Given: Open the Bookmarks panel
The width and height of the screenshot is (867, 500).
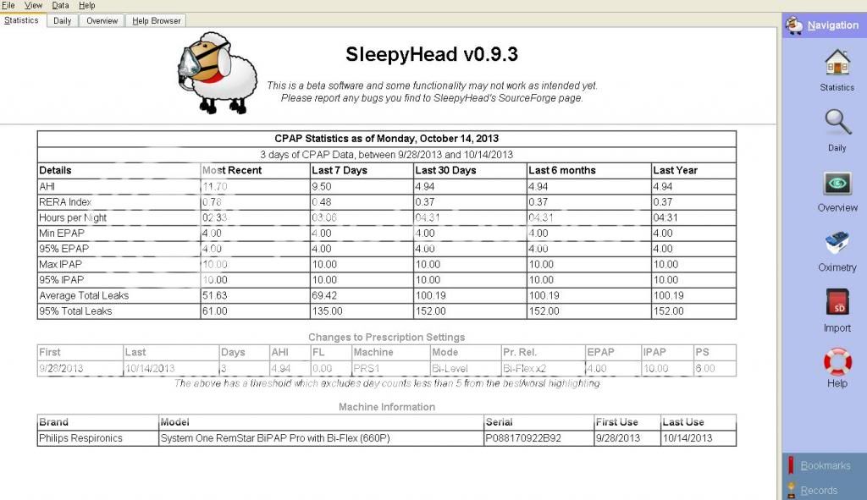Looking at the screenshot, I should [824, 465].
